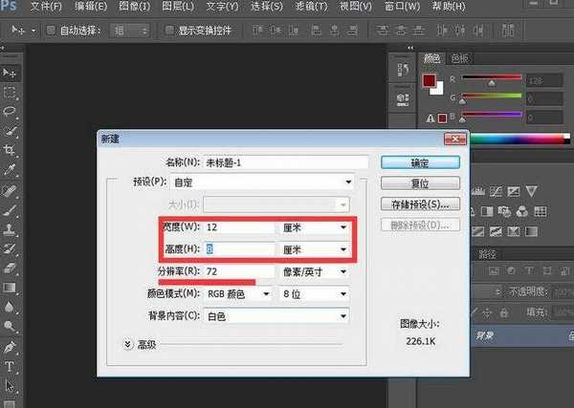Select the Spot Healing Brush tool

[10, 190]
